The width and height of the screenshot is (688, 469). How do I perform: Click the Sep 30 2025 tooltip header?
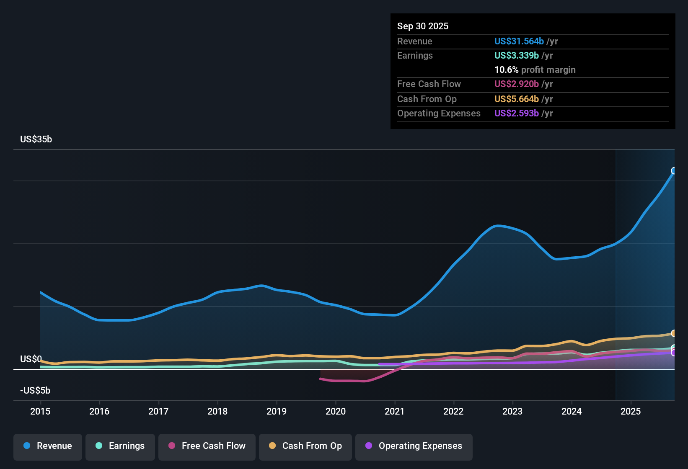[x=423, y=26]
